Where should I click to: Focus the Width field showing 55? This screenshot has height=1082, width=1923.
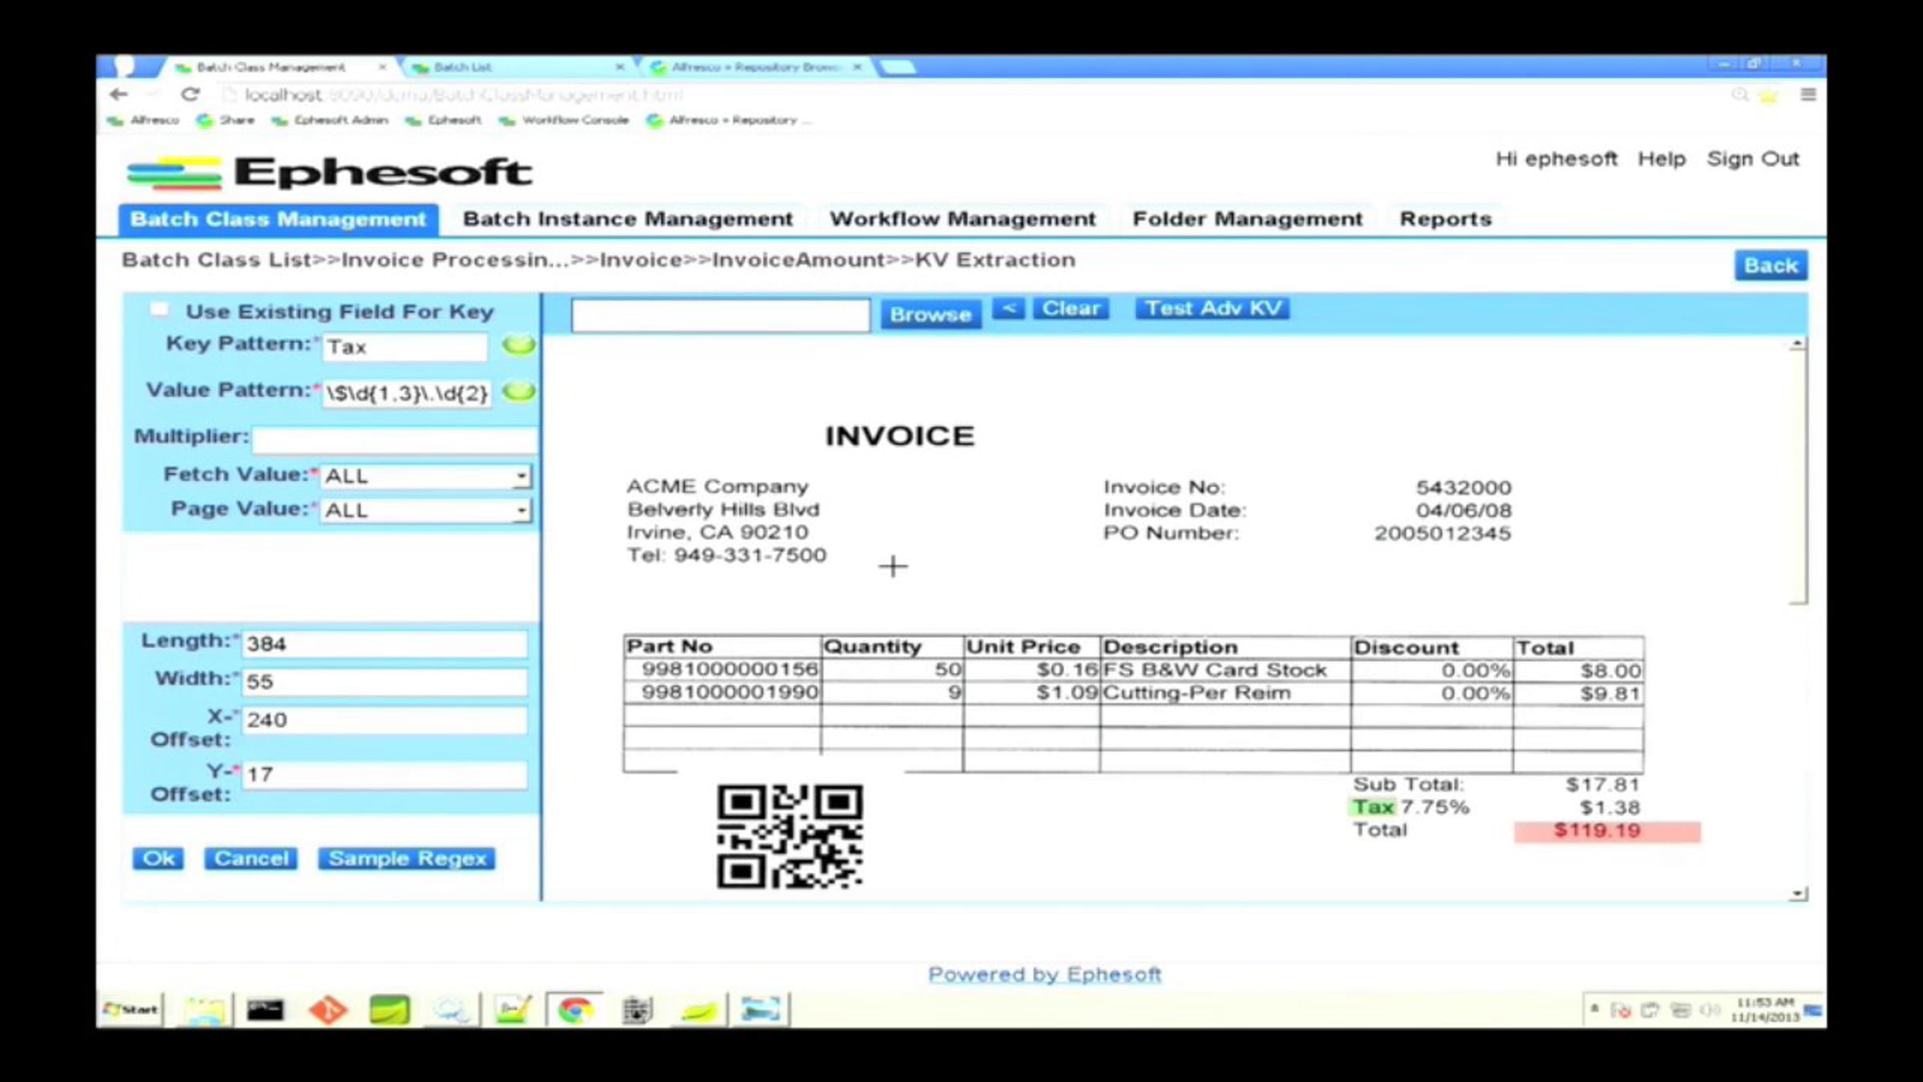(385, 682)
